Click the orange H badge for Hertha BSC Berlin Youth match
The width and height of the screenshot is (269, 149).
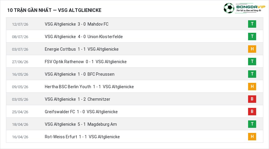coord(252,86)
